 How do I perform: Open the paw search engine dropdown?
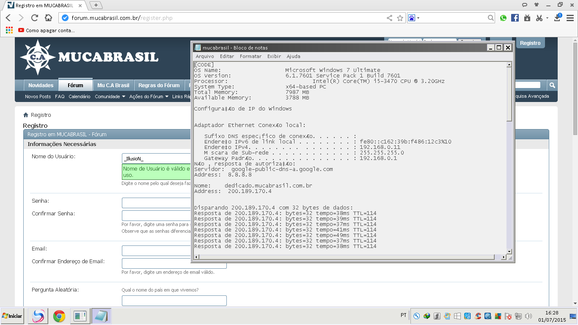pos(414,18)
